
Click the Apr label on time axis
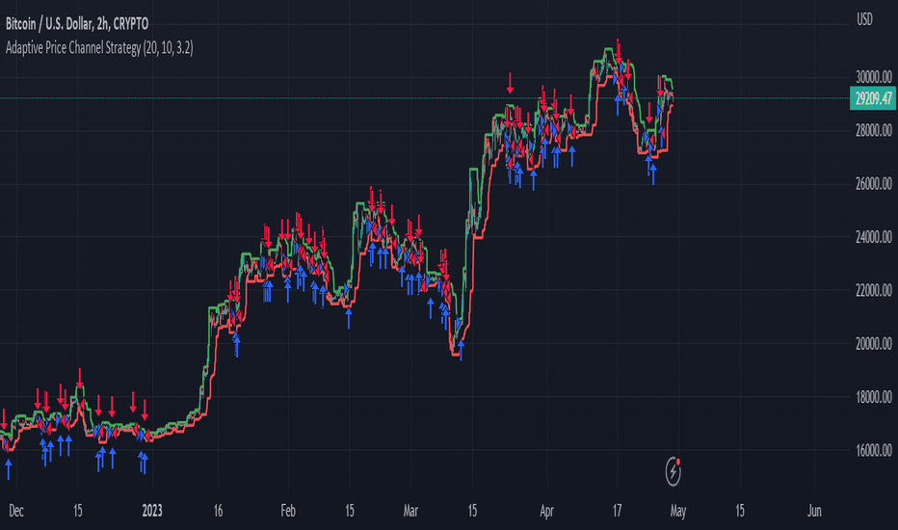[547, 511]
